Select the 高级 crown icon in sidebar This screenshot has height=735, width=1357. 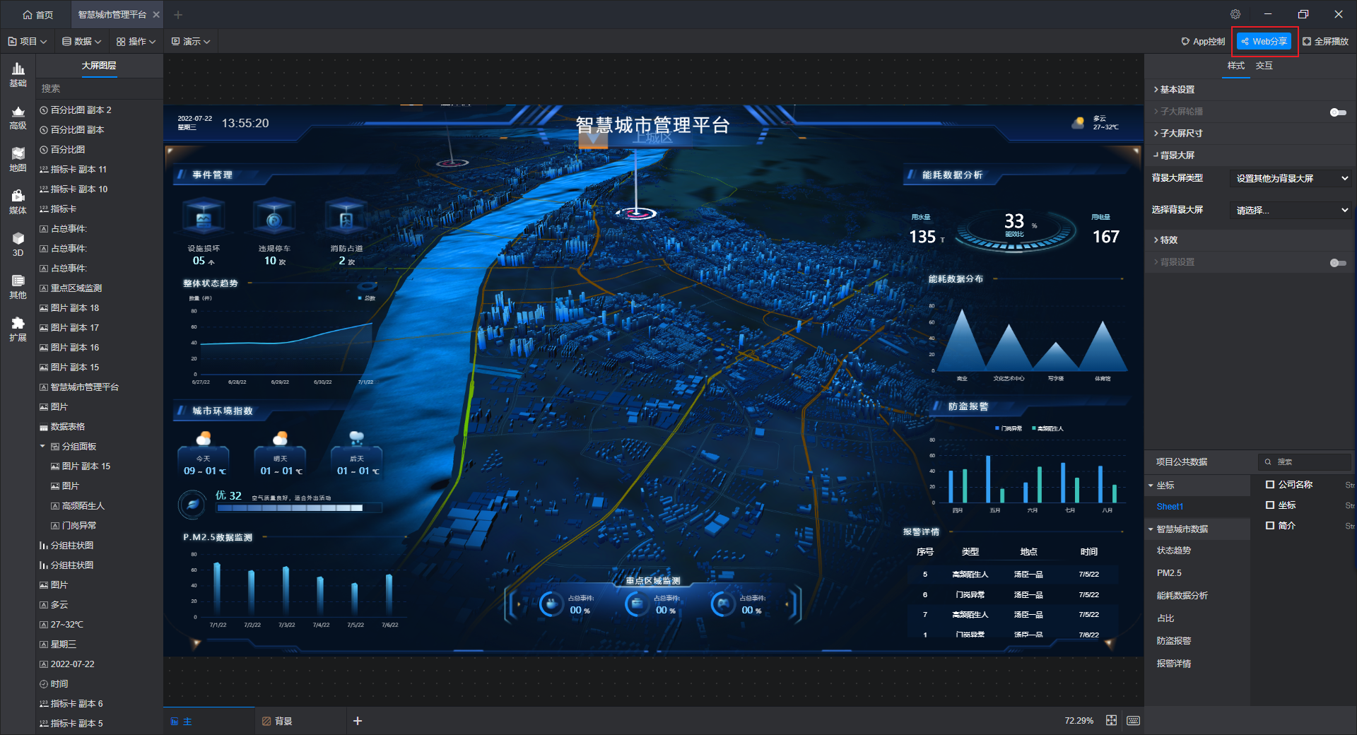point(18,117)
